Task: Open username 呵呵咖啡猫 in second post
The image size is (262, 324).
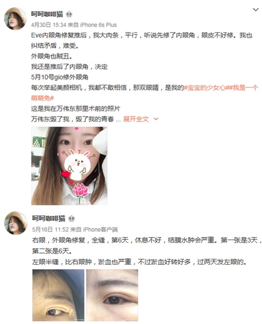Action: click(x=49, y=218)
